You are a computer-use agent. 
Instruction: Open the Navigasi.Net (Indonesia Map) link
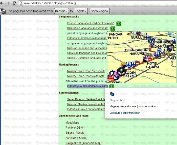click(x=83, y=143)
